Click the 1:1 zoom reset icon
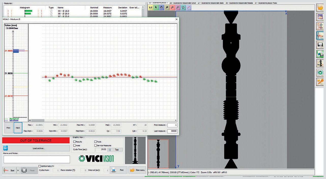Image resolution: width=326 pixels, height=179 pixels. [151, 8]
